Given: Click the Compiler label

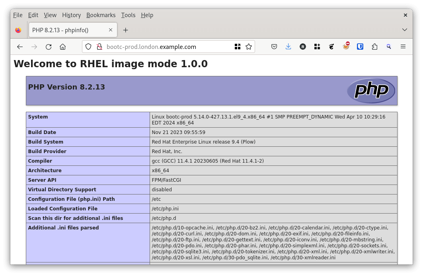Looking at the screenshot, I should coord(40,161).
